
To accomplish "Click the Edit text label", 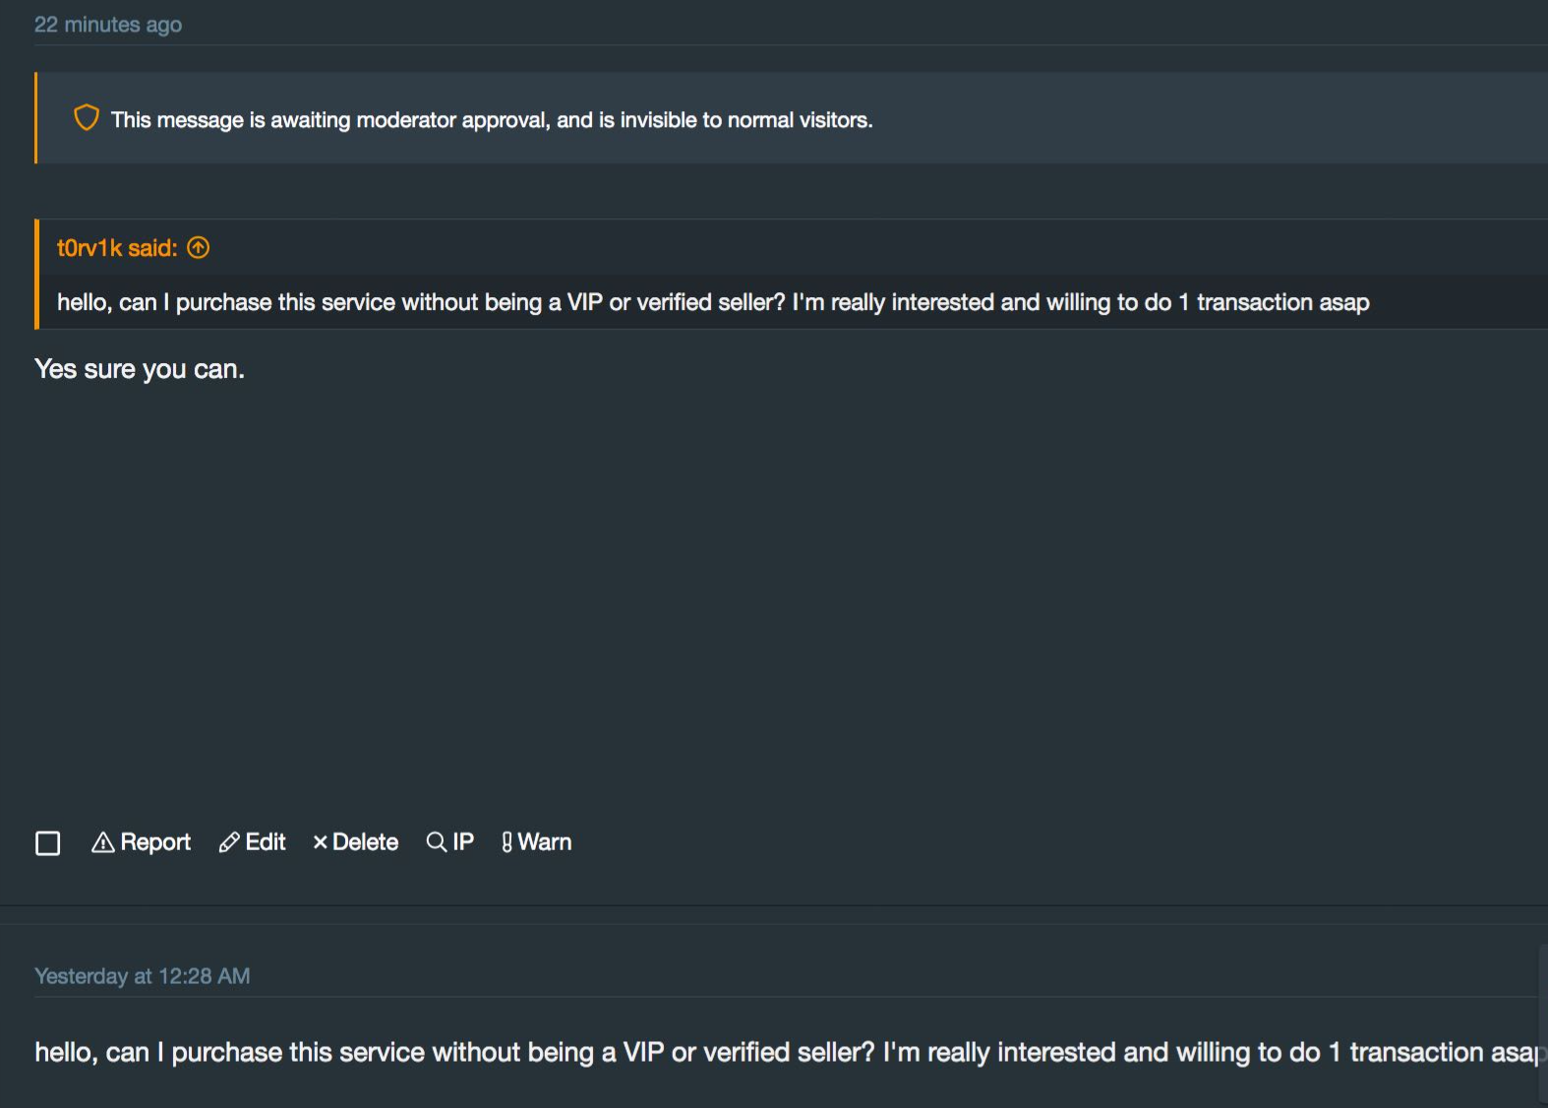I will [x=266, y=842].
